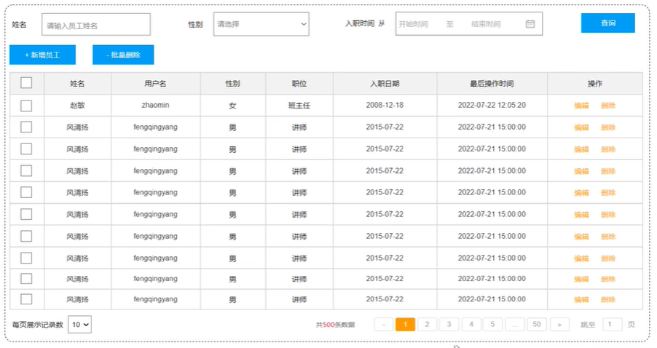Click the 入职时间 label in filter bar
Image resolution: width=657 pixels, height=348 pixels.
360,23
